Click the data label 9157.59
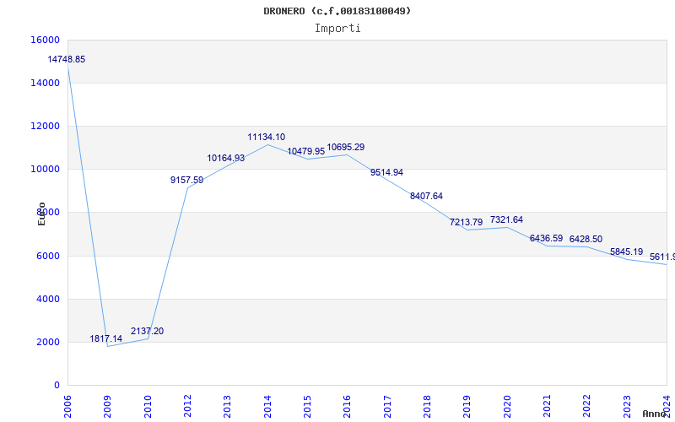Screen dimensions: 675x422 [186, 180]
